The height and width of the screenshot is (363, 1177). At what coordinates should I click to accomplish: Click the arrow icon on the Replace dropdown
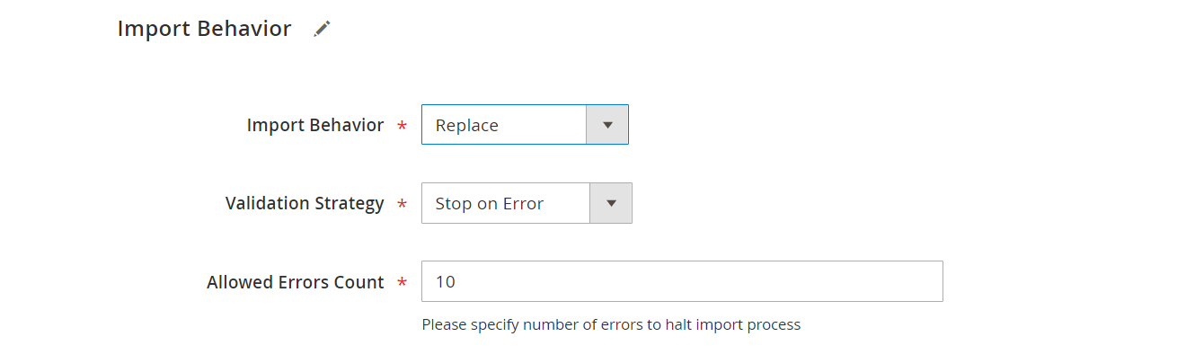coord(607,125)
